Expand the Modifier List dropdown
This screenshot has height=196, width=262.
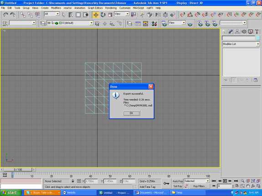(x=241, y=44)
